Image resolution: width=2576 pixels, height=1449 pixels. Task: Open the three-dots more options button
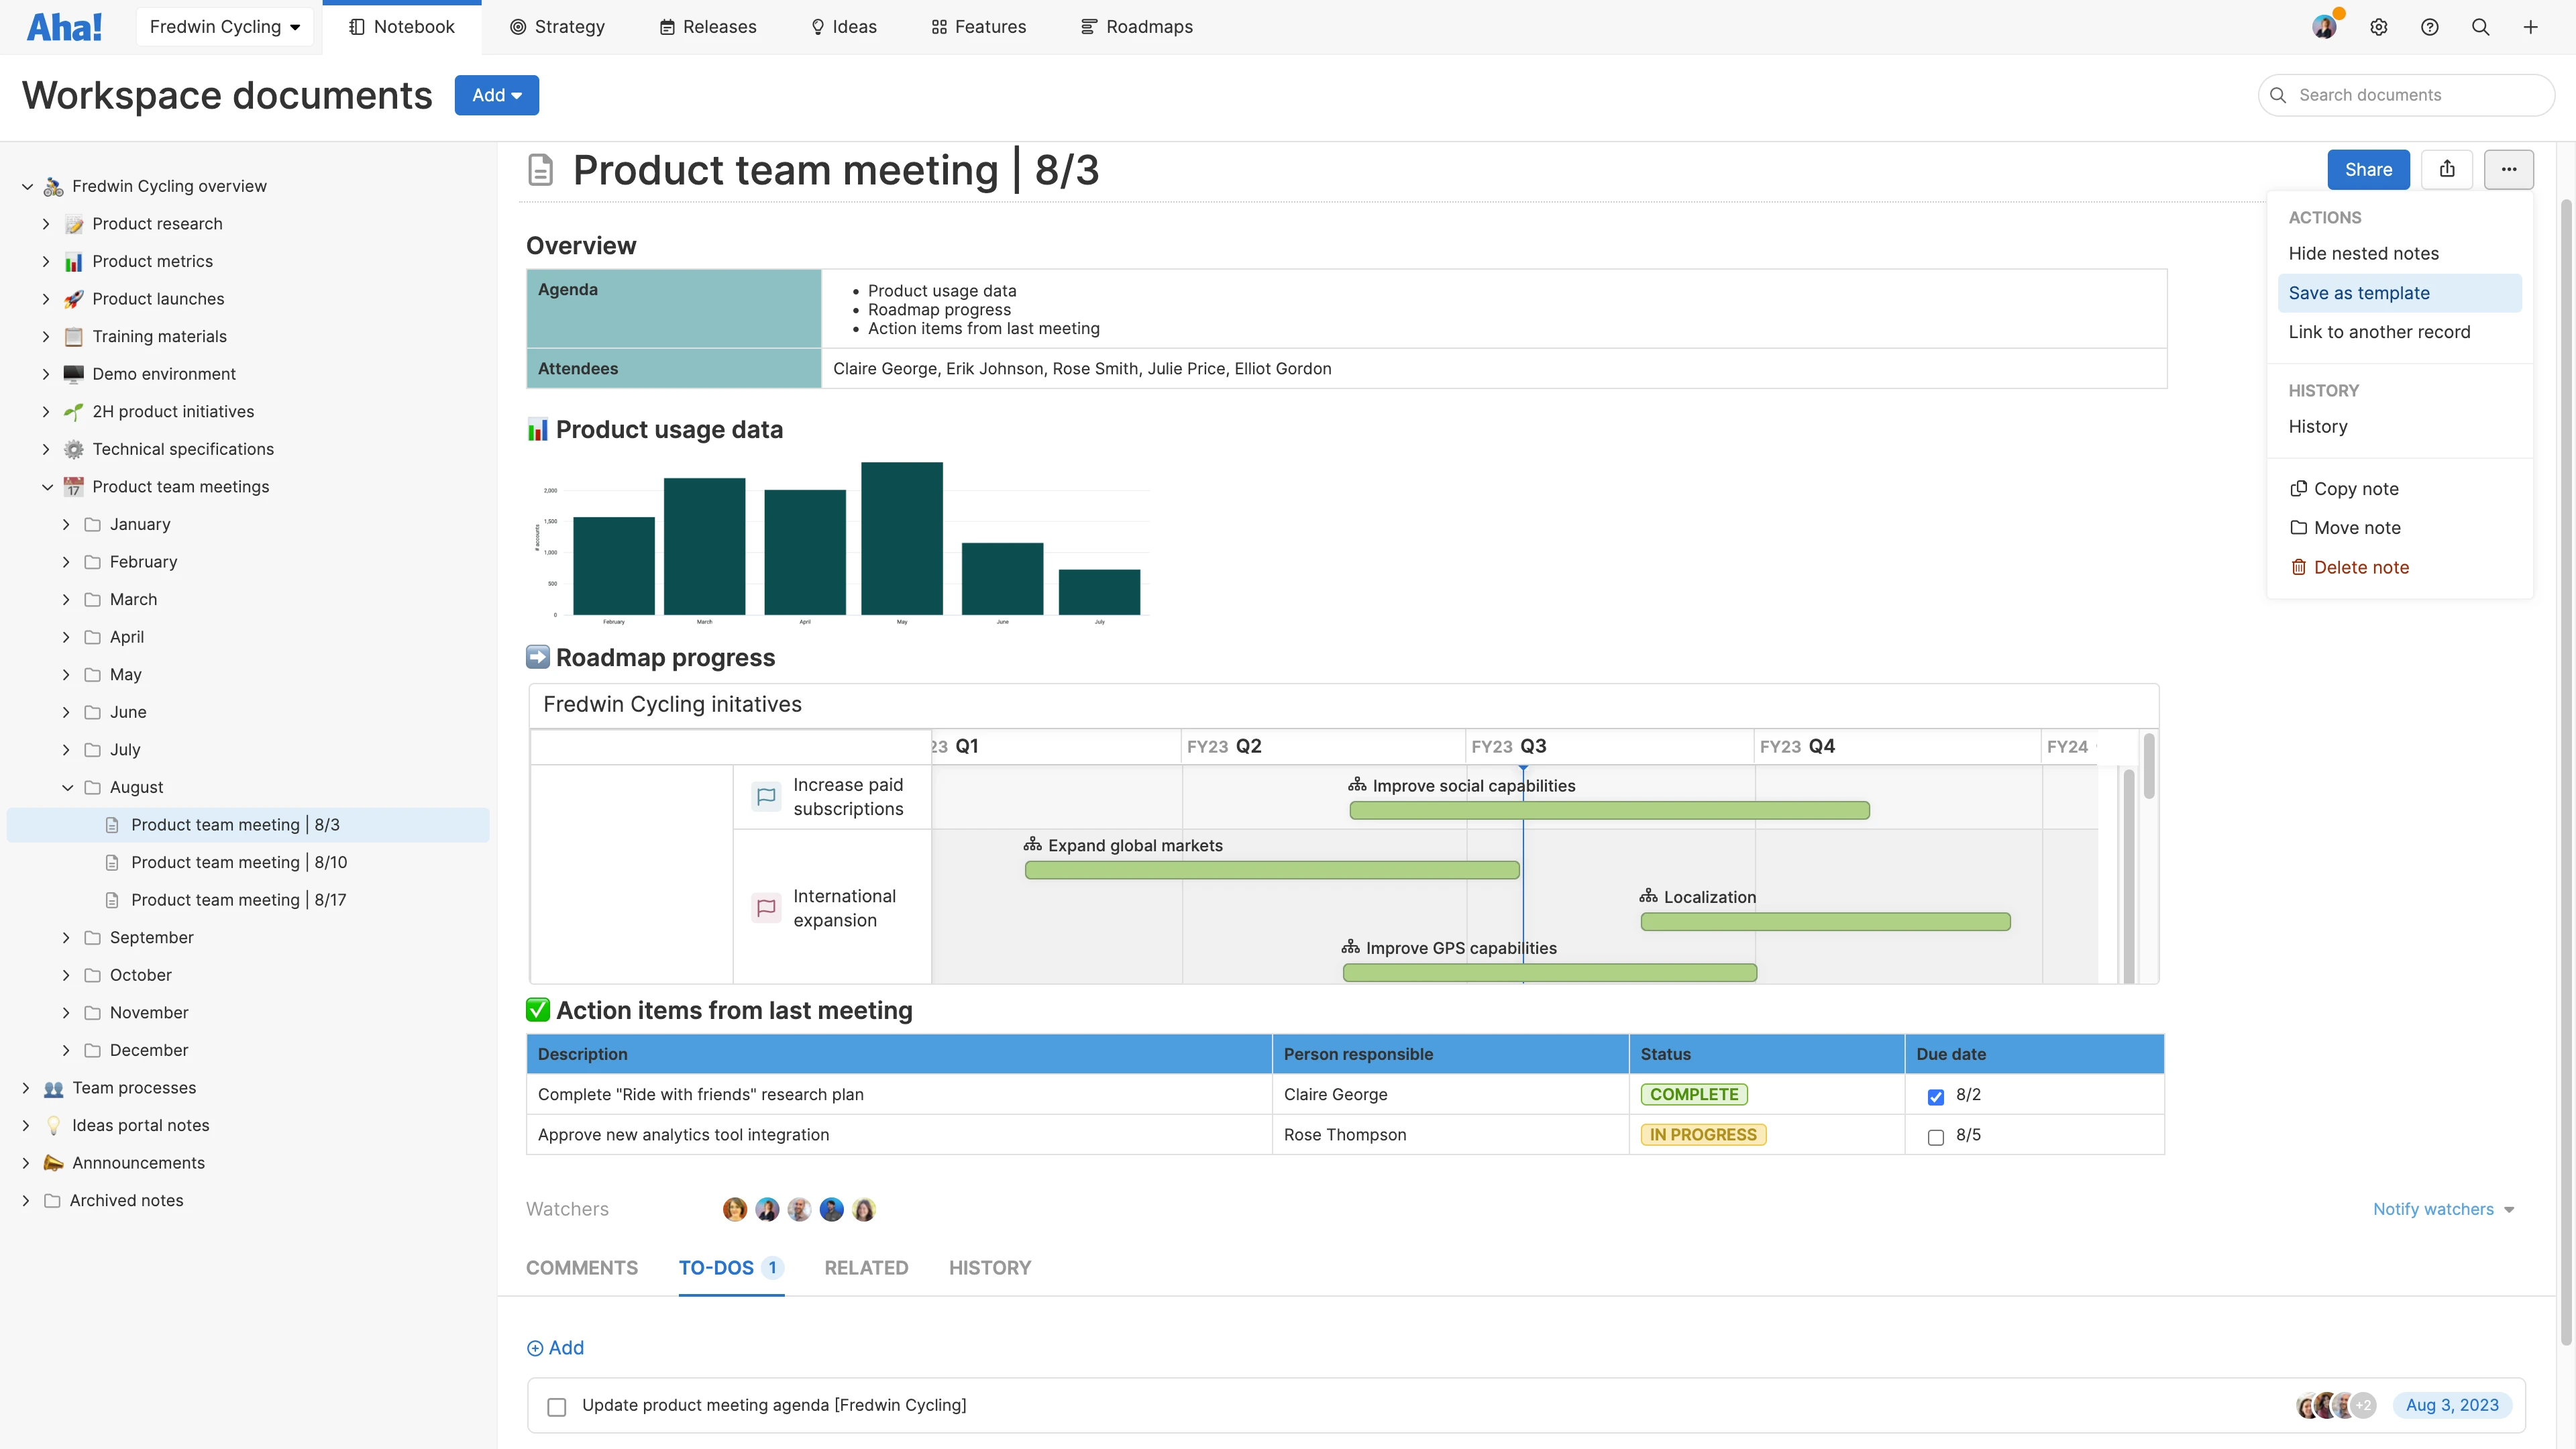(2508, 169)
